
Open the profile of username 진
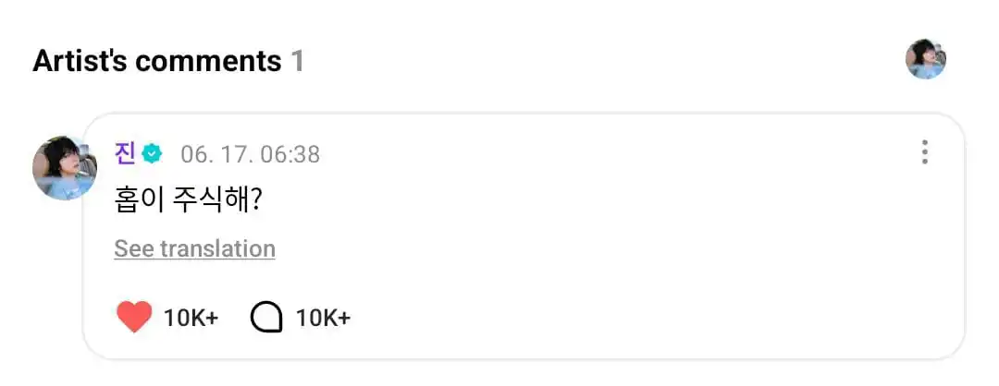tap(126, 154)
